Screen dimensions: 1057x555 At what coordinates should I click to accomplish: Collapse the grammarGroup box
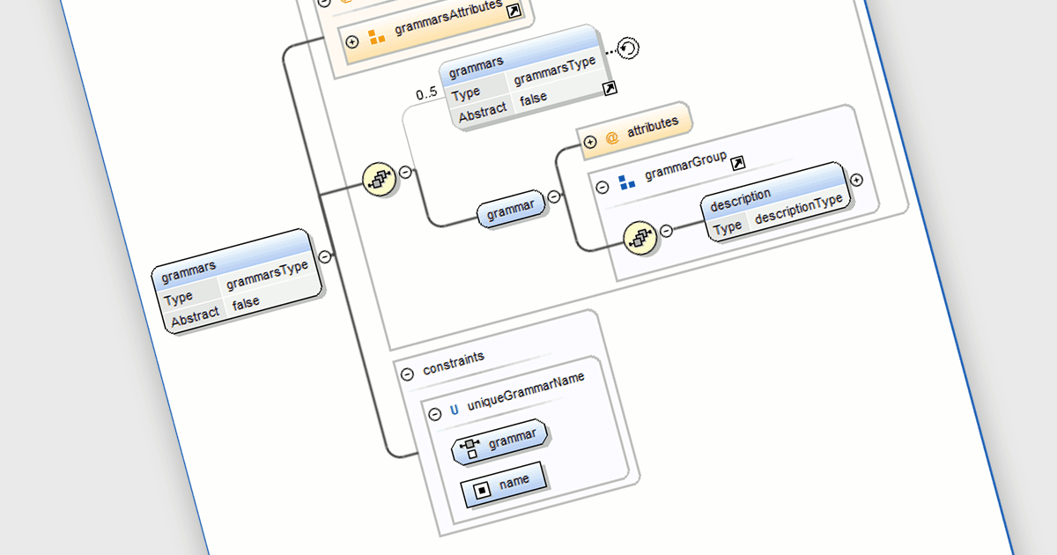(x=602, y=187)
